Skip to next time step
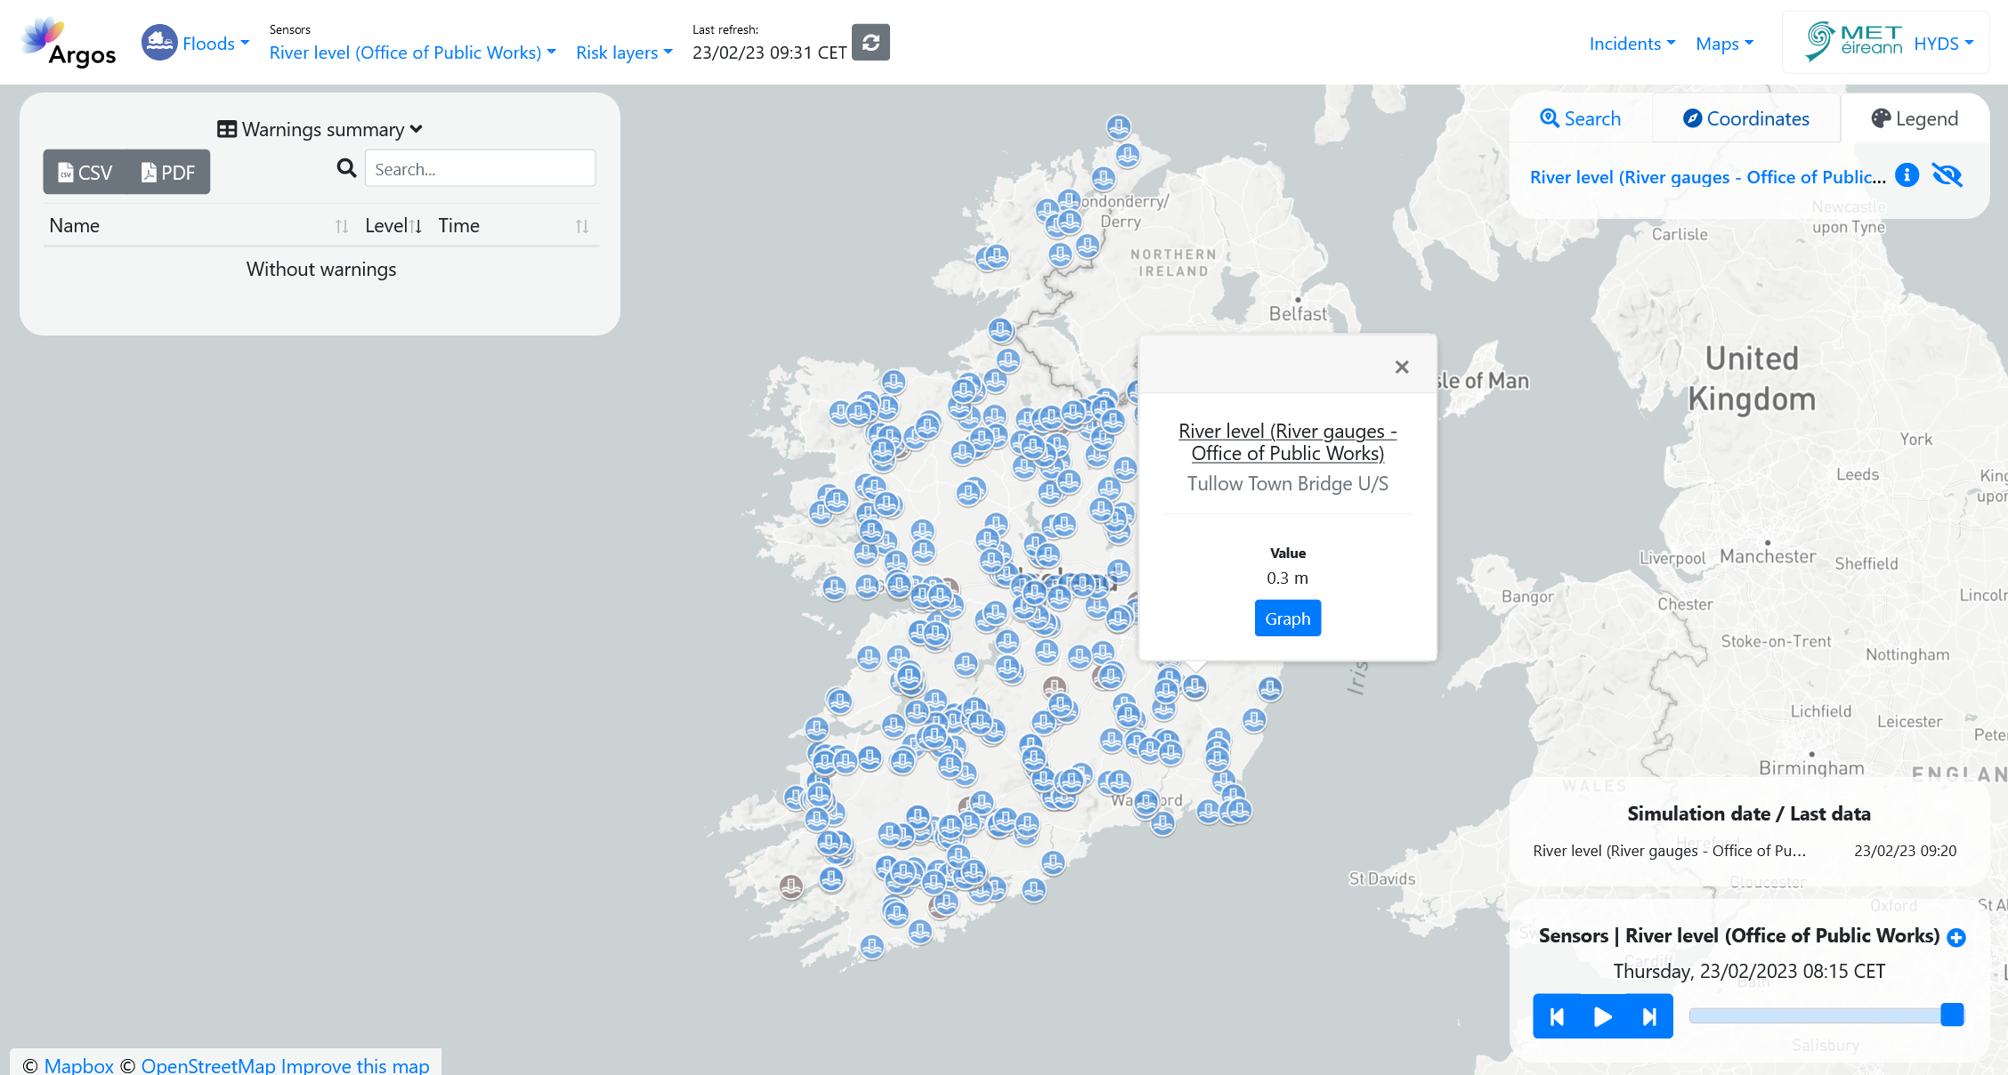Viewport: 2008px width, 1075px height. pyautogui.click(x=1649, y=1016)
